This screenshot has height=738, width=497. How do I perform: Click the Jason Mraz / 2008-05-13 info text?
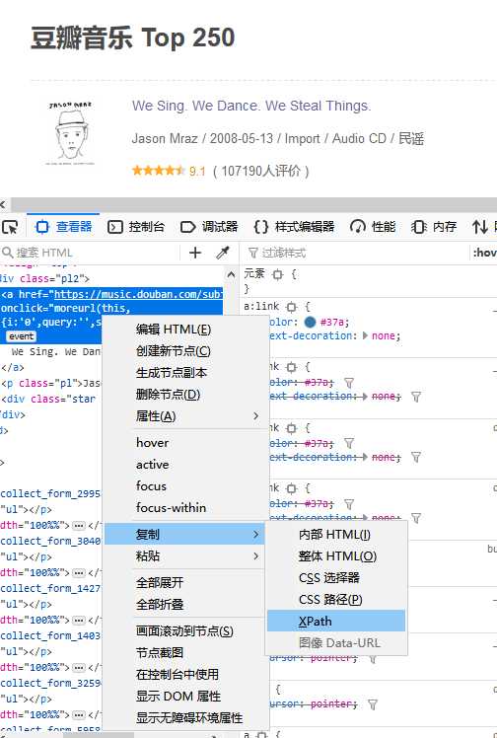278,139
